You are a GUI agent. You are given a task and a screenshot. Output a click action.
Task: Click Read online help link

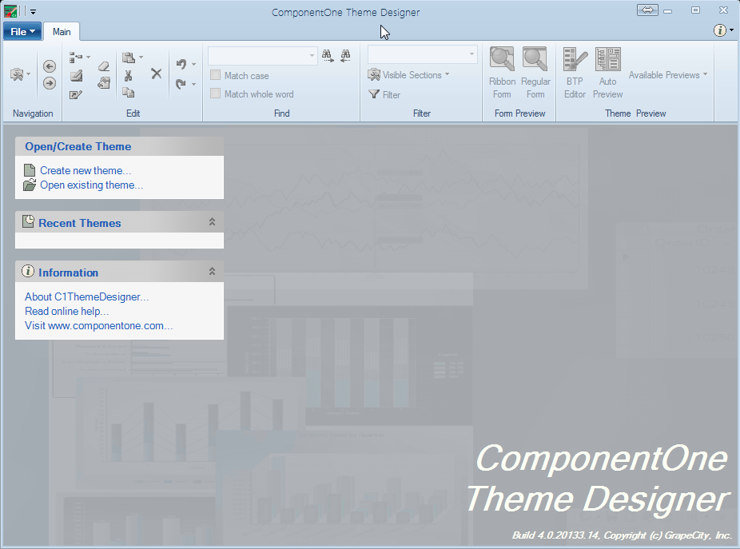click(66, 311)
